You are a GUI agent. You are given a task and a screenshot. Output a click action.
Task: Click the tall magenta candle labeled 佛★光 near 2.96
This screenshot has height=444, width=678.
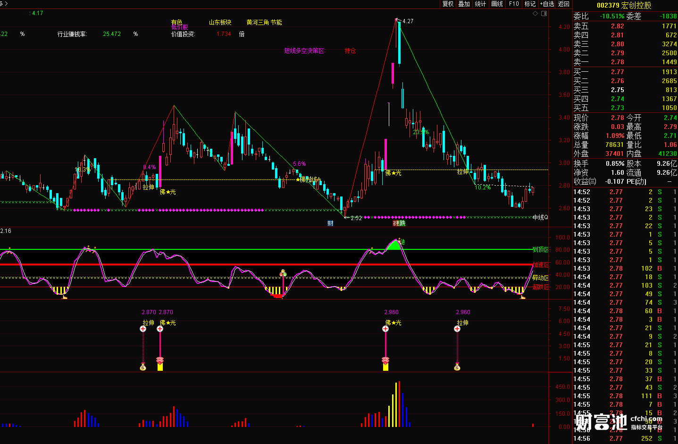(x=385, y=154)
